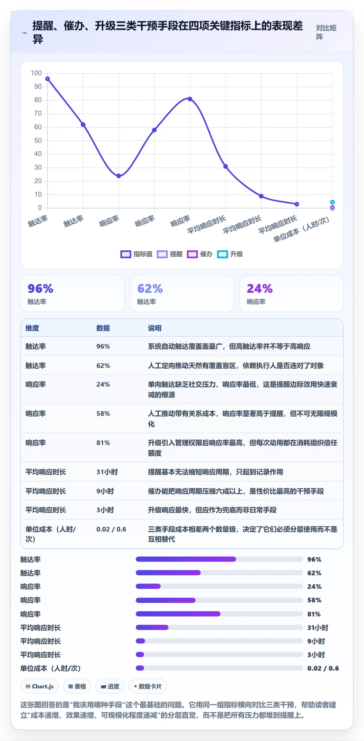Click the chart title starting 提醒、催办、升级
364x741 pixels.
(168, 32)
